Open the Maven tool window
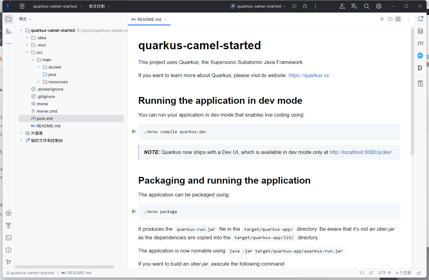The height and width of the screenshot is (280, 429). [420, 43]
